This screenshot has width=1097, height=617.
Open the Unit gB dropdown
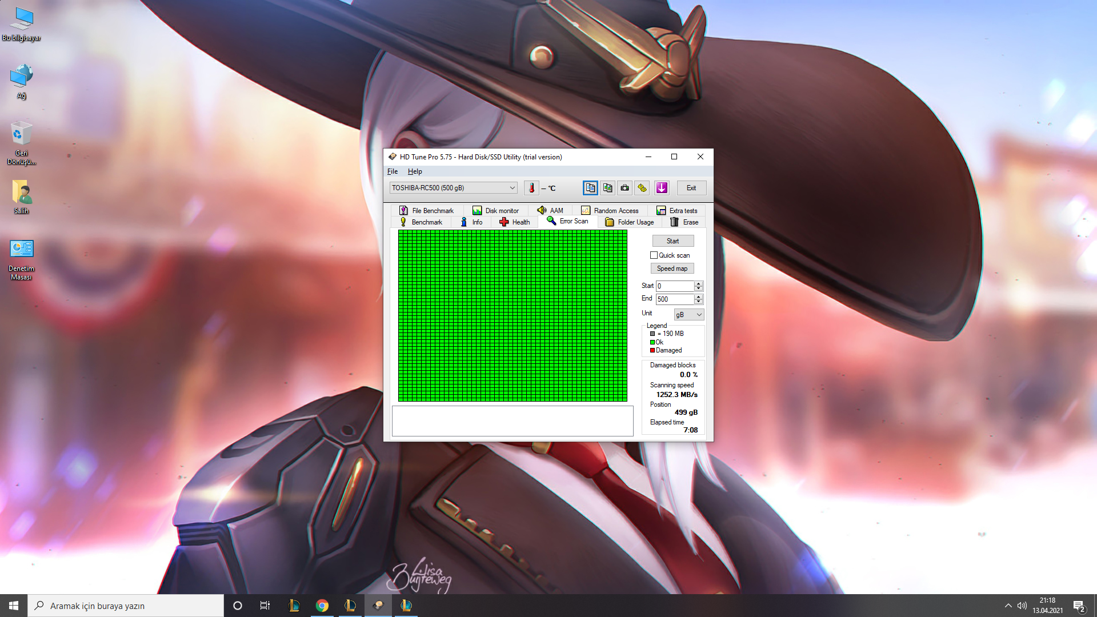tap(689, 315)
